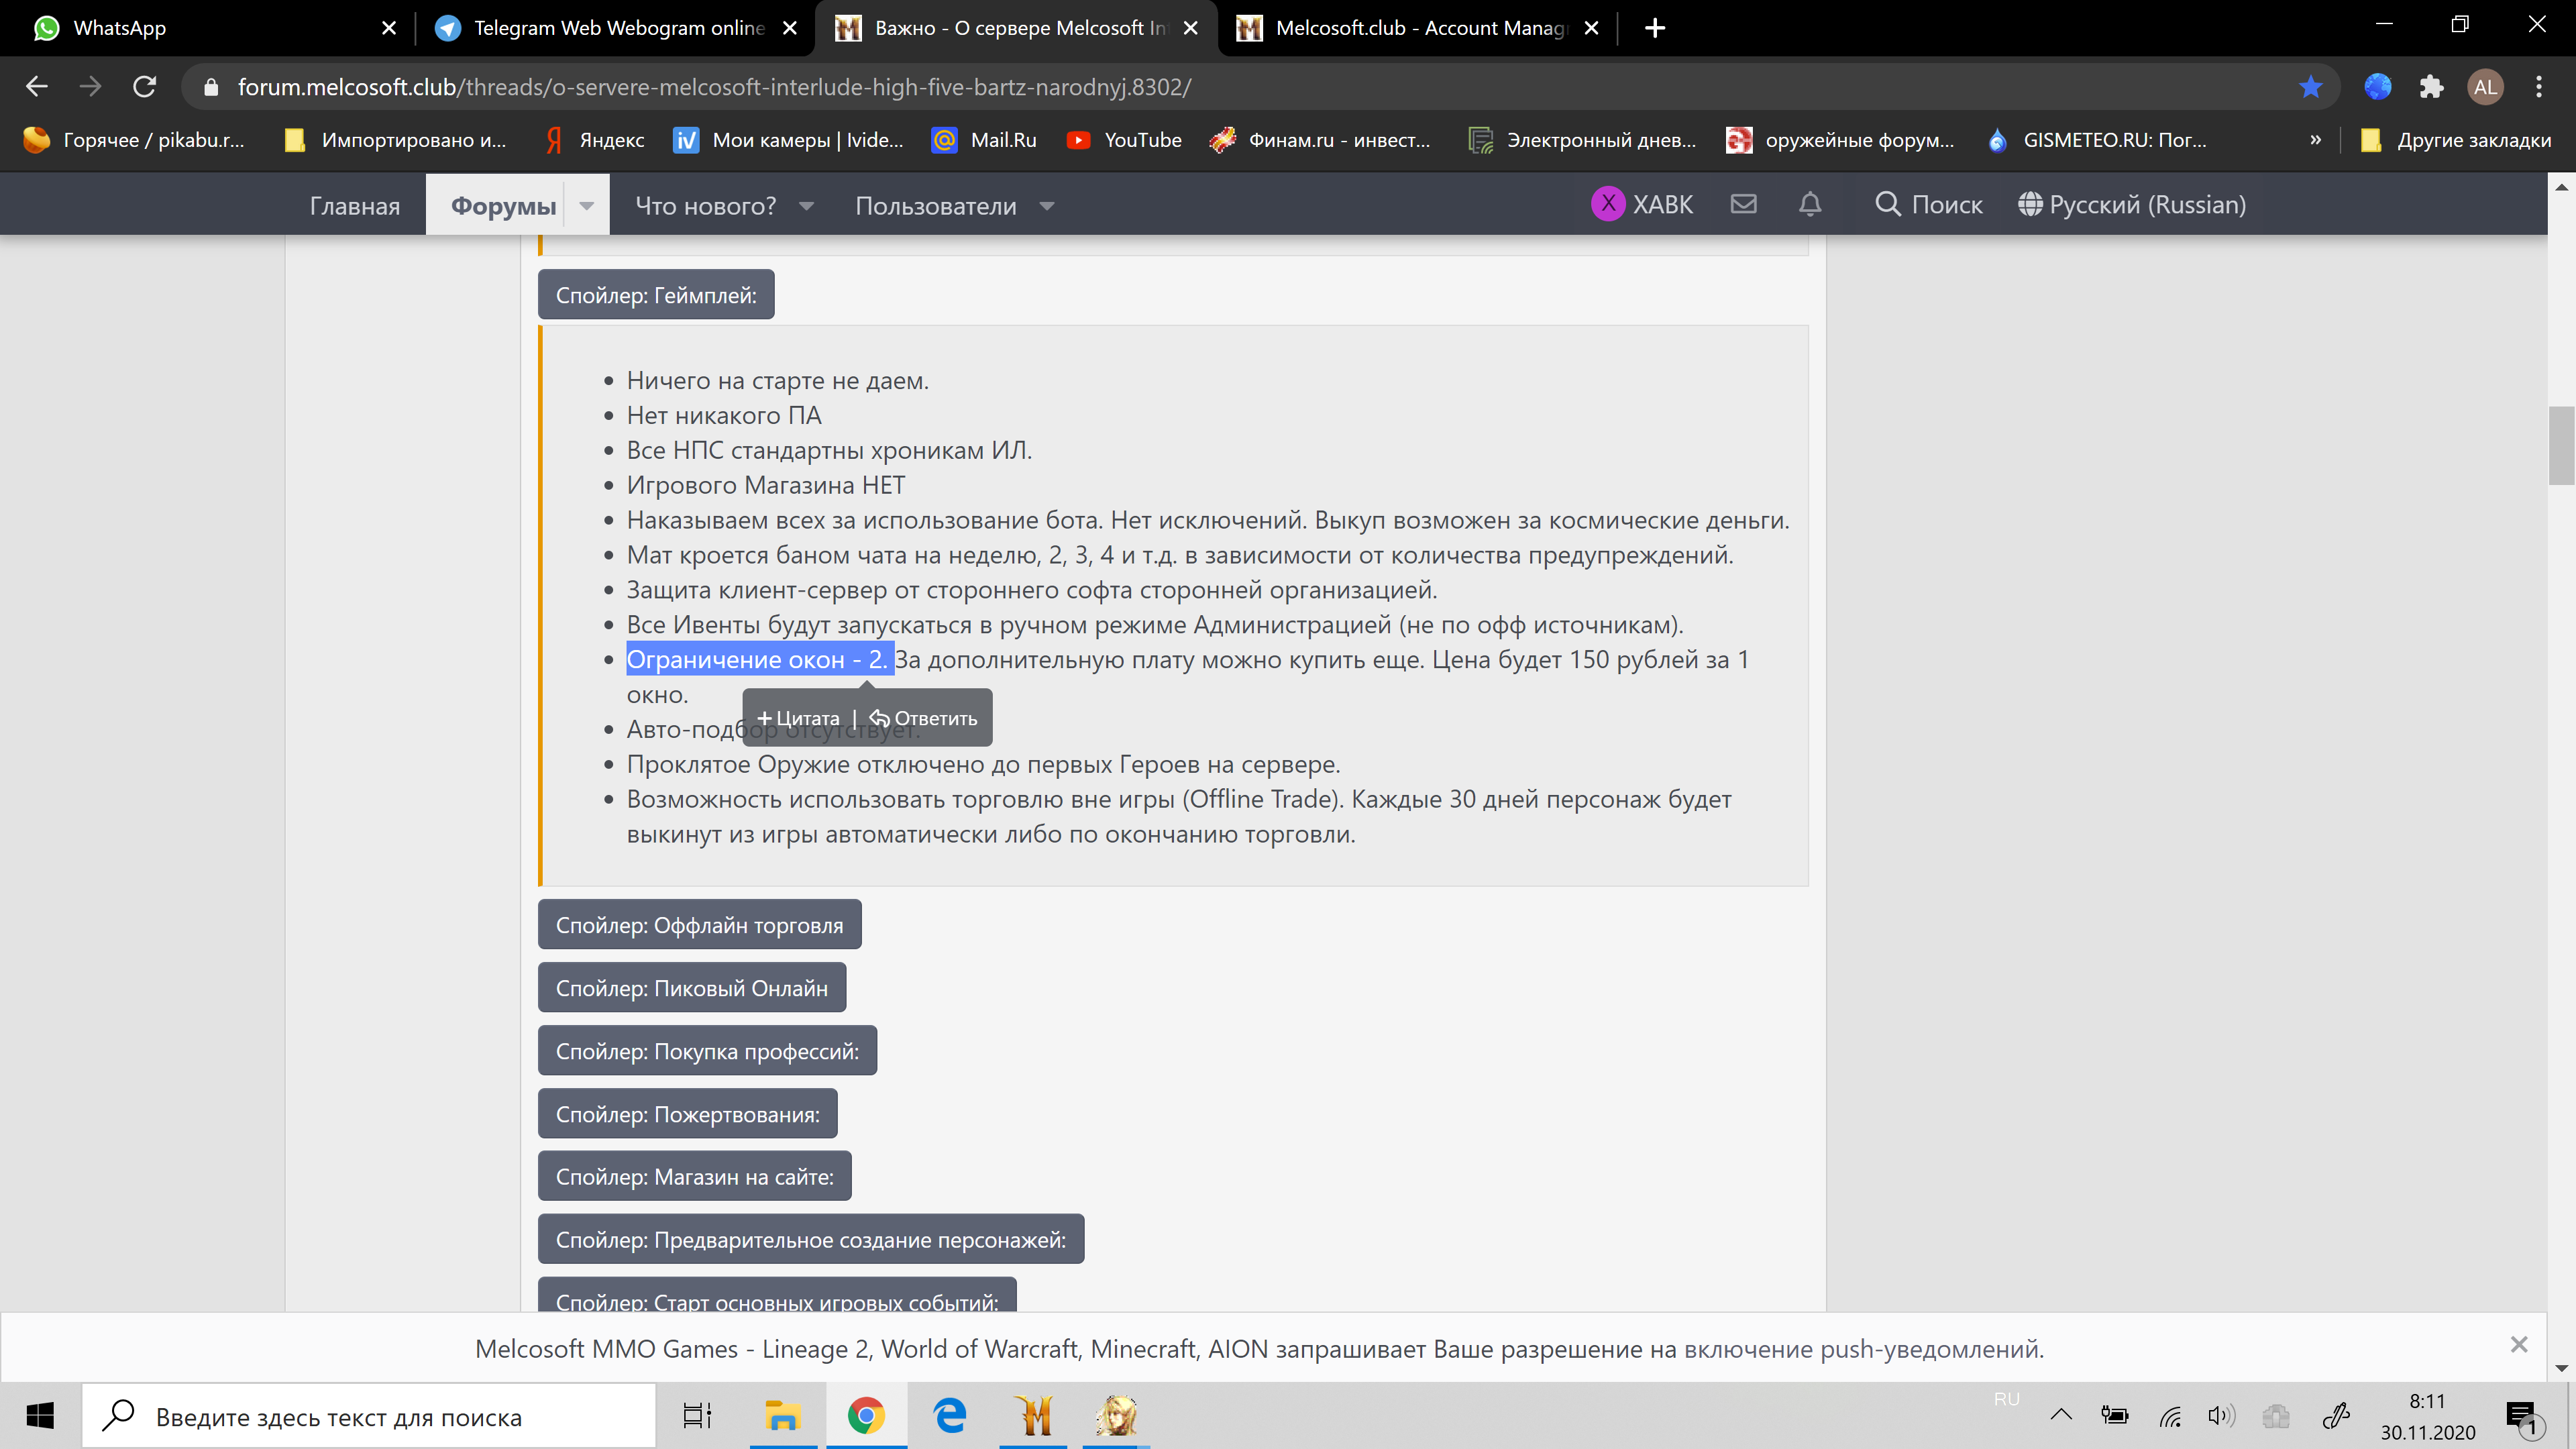Screen dimensions: 2576x1449
Task: Go to the Главная menu item
Action: [354, 206]
